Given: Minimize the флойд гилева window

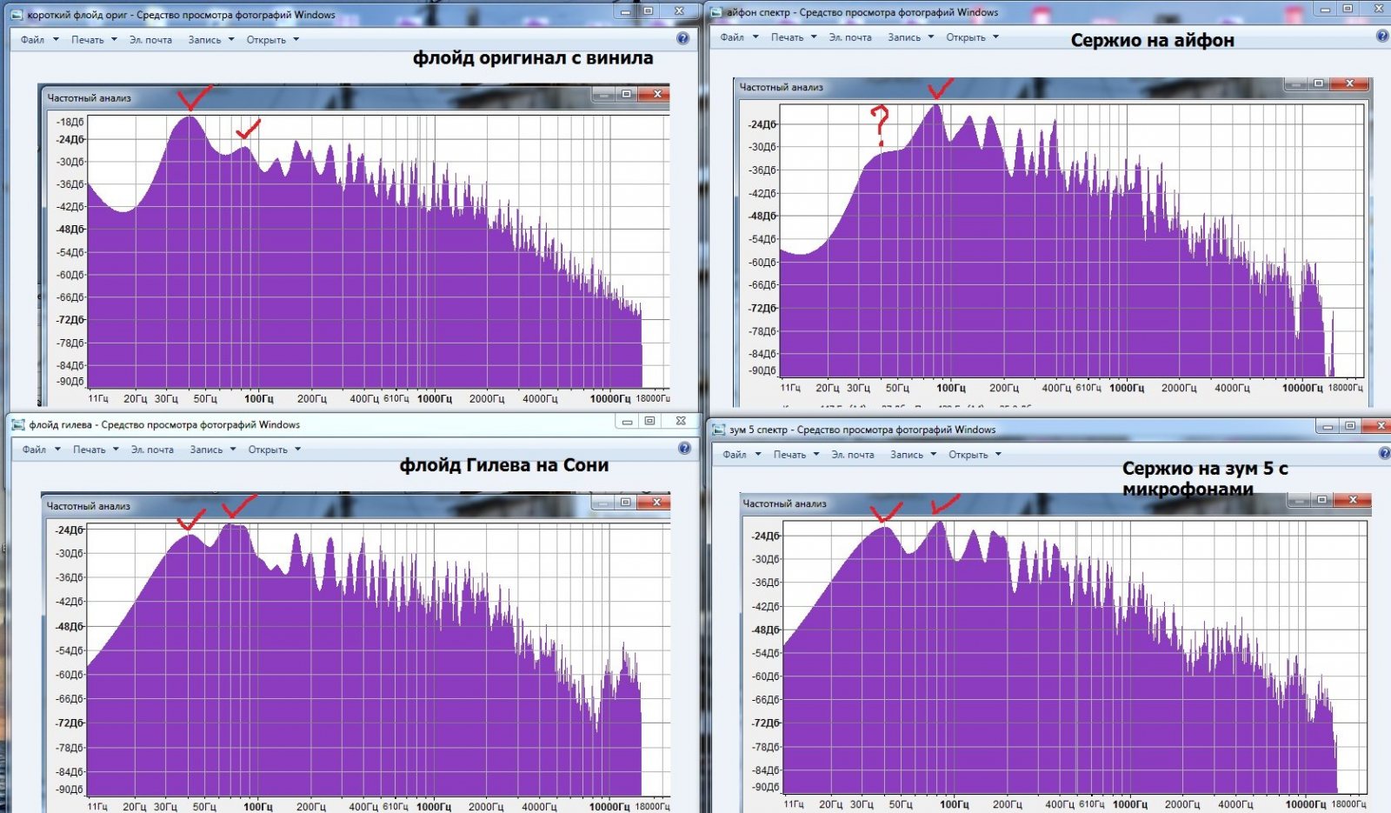Looking at the screenshot, I should [627, 421].
